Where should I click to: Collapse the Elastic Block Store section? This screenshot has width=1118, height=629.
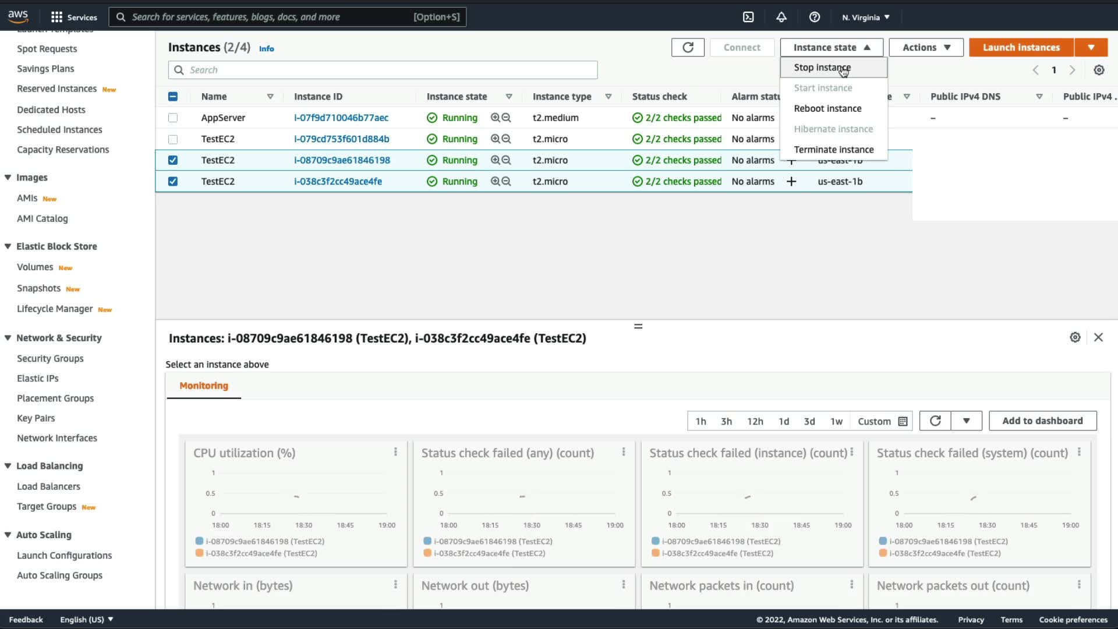(8, 246)
